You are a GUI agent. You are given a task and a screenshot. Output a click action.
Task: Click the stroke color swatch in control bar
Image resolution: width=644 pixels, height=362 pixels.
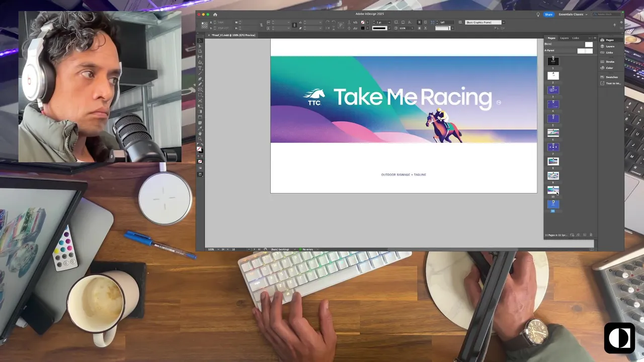(363, 28)
